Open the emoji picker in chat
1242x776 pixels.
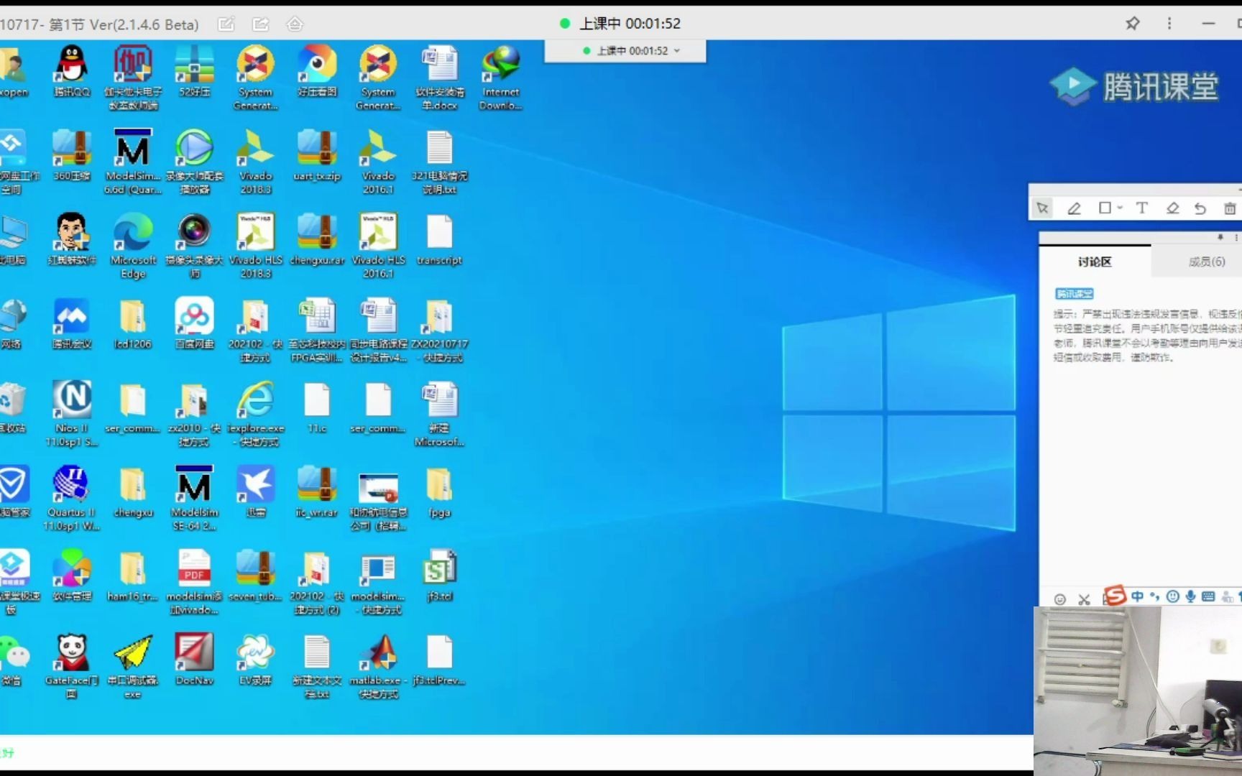tap(1059, 599)
